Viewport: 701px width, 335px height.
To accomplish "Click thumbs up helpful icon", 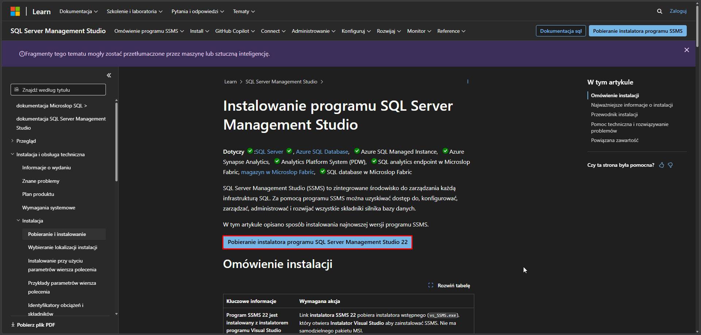I will click(661, 165).
